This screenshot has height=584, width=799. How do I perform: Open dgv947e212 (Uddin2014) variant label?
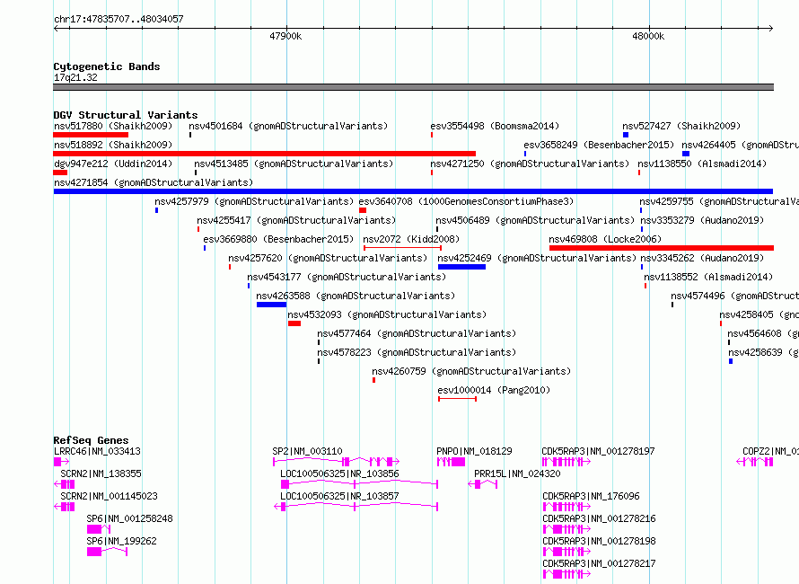pyautogui.click(x=113, y=164)
